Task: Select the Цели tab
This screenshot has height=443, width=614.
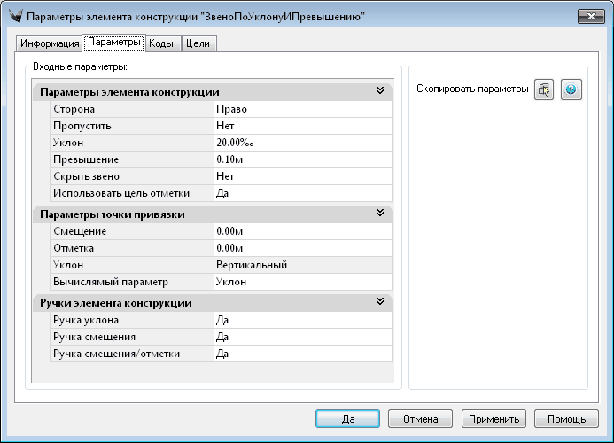Action: click(x=198, y=43)
